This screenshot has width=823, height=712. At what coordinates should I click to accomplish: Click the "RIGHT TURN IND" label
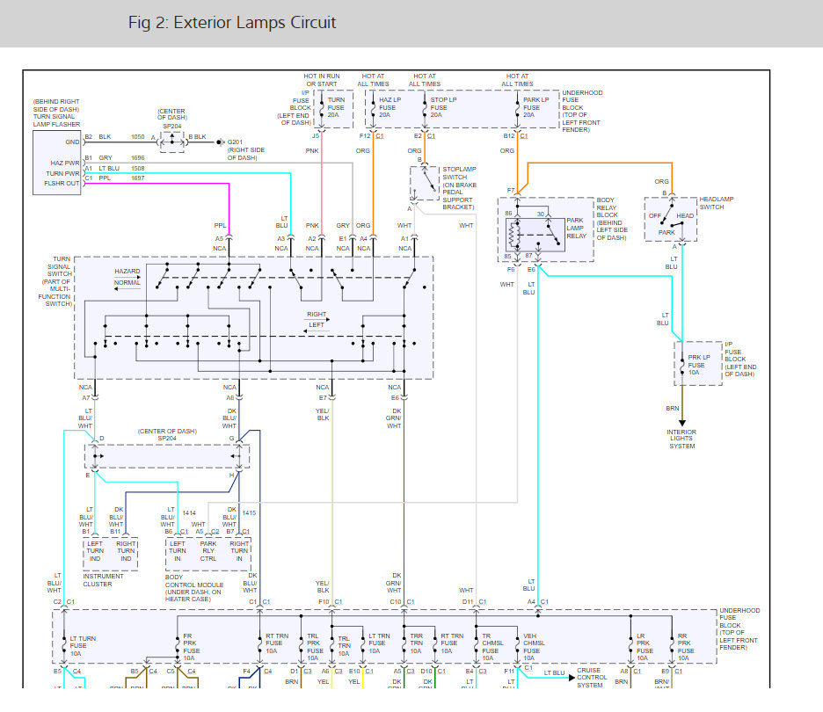click(126, 551)
